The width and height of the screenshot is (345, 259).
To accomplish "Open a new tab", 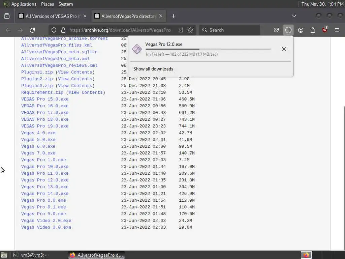I will (x=174, y=16).
